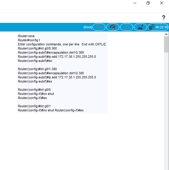The height and width of the screenshot is (170, 169).
Task: Click the 'Router(config)#int g0/1' line
Action: (34, 106)
